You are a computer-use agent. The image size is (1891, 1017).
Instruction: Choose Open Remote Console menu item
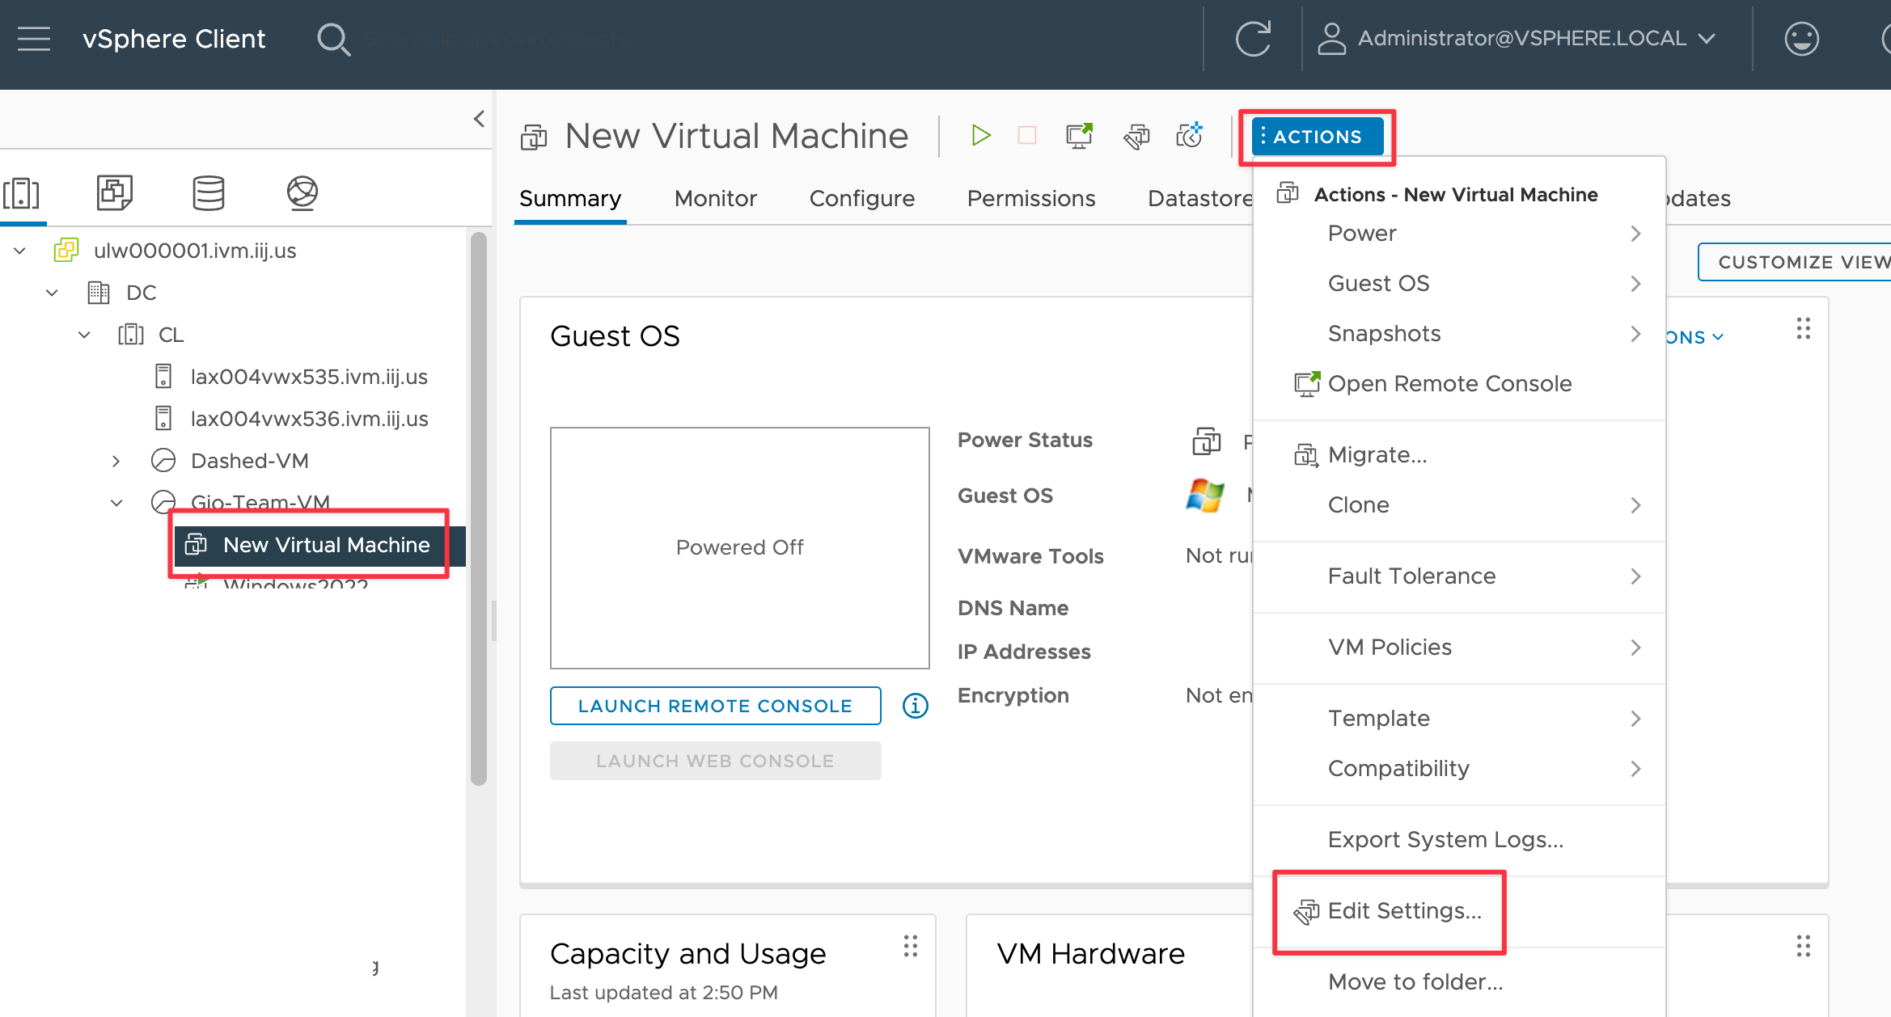pyautogui.click(x=1459, y=384)
